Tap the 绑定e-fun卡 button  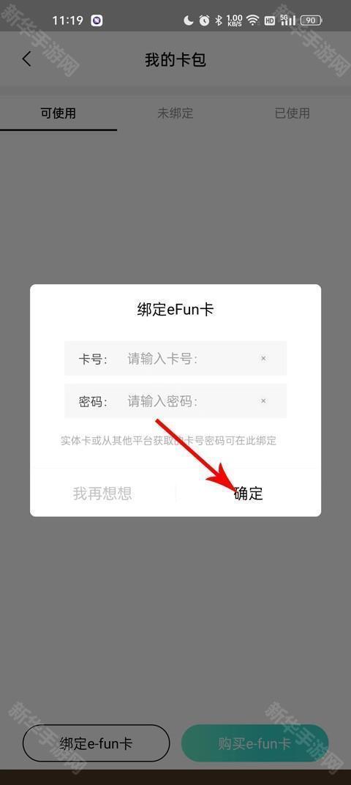(96, 743)
